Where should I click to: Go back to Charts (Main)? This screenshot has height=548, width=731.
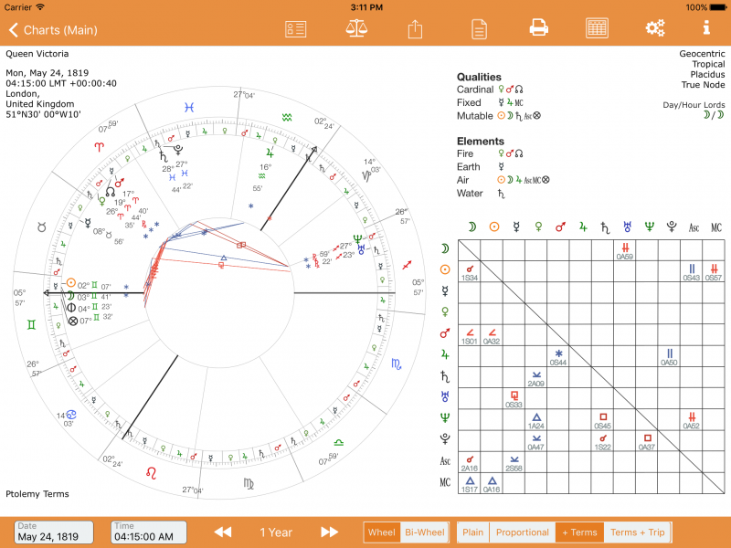click(x=53, y=30)
